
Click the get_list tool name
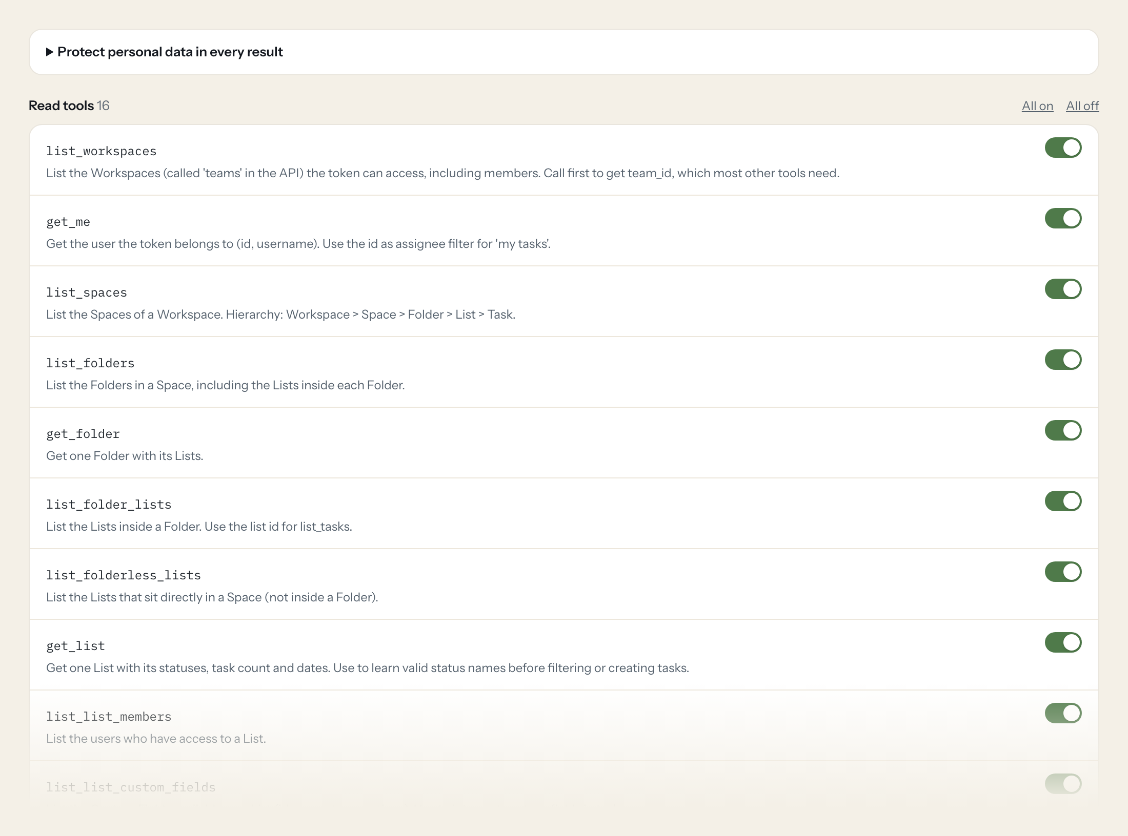click(x=75, y=646)
